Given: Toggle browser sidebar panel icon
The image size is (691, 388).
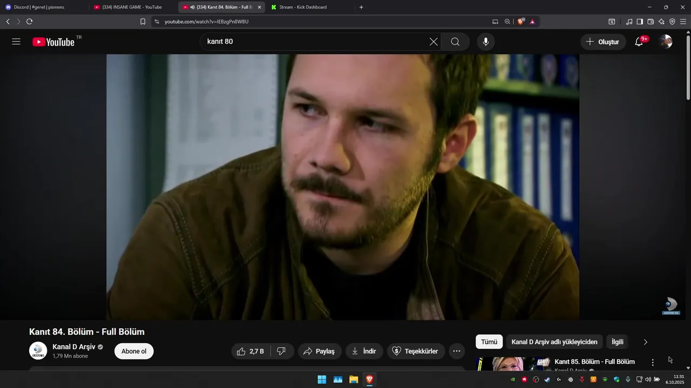Looking at the screenshot, I should tap(640, 22).
